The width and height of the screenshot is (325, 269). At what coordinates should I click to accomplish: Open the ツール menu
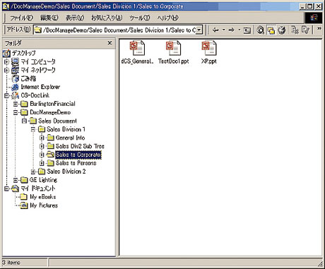point(140,18)
